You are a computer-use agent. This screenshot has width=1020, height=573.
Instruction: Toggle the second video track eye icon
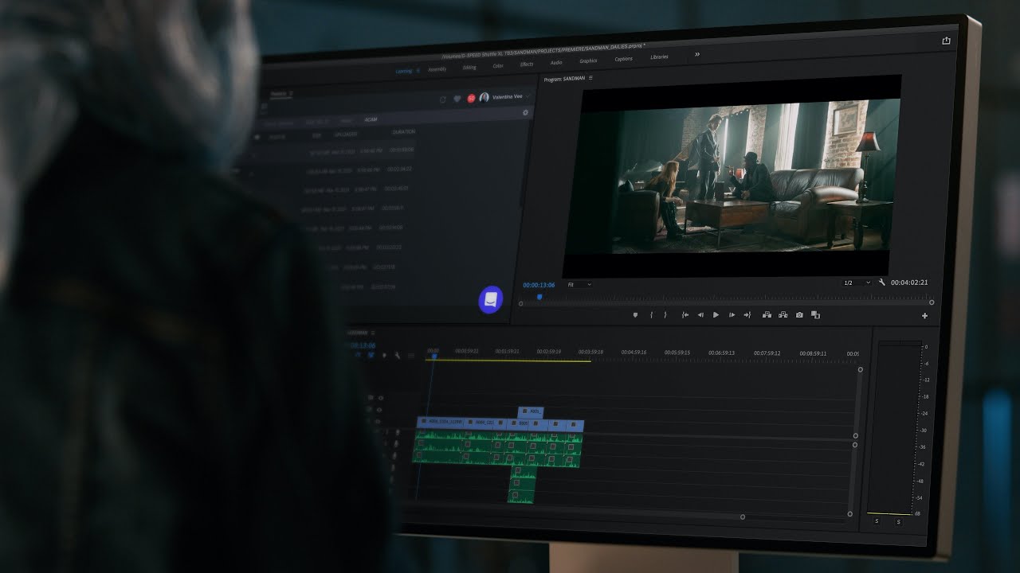[x=380, y=410]
